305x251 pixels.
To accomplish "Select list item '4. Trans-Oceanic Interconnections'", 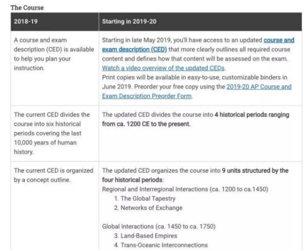I will 161,245.
